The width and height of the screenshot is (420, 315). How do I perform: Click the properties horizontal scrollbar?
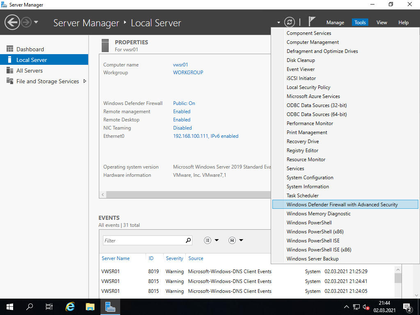[x=185, y=194]
